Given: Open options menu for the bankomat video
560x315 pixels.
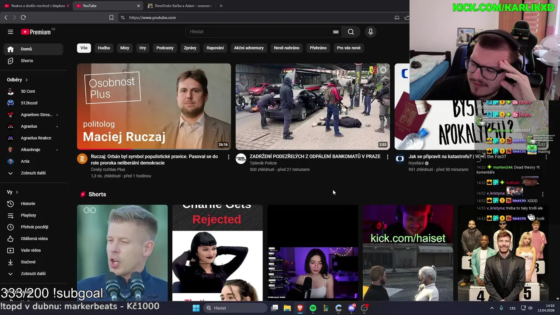Looking at the screenshot, I should click(387, 157).
